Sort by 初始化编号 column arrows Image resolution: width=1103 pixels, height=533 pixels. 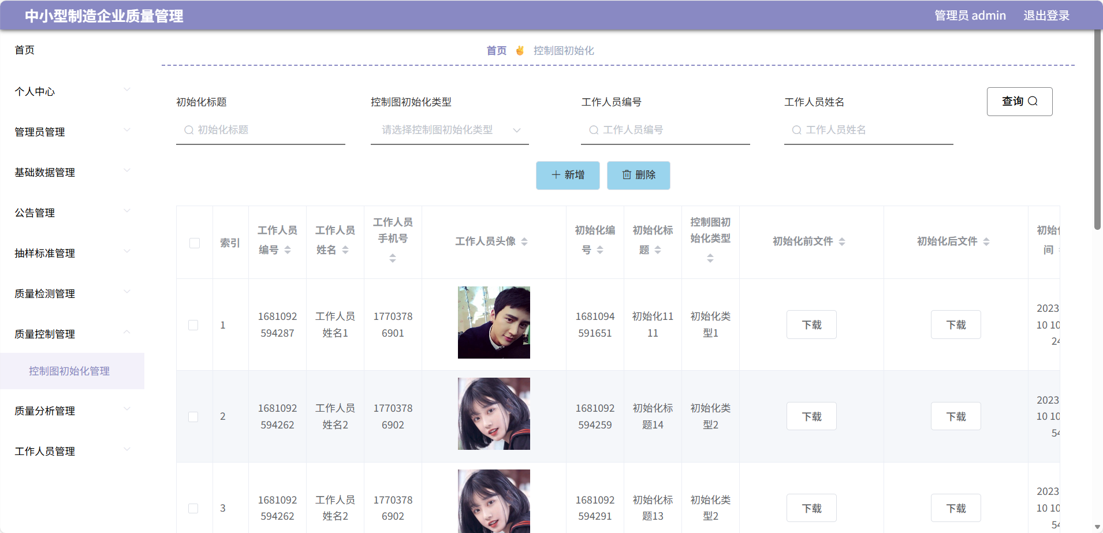pos(600,250)
